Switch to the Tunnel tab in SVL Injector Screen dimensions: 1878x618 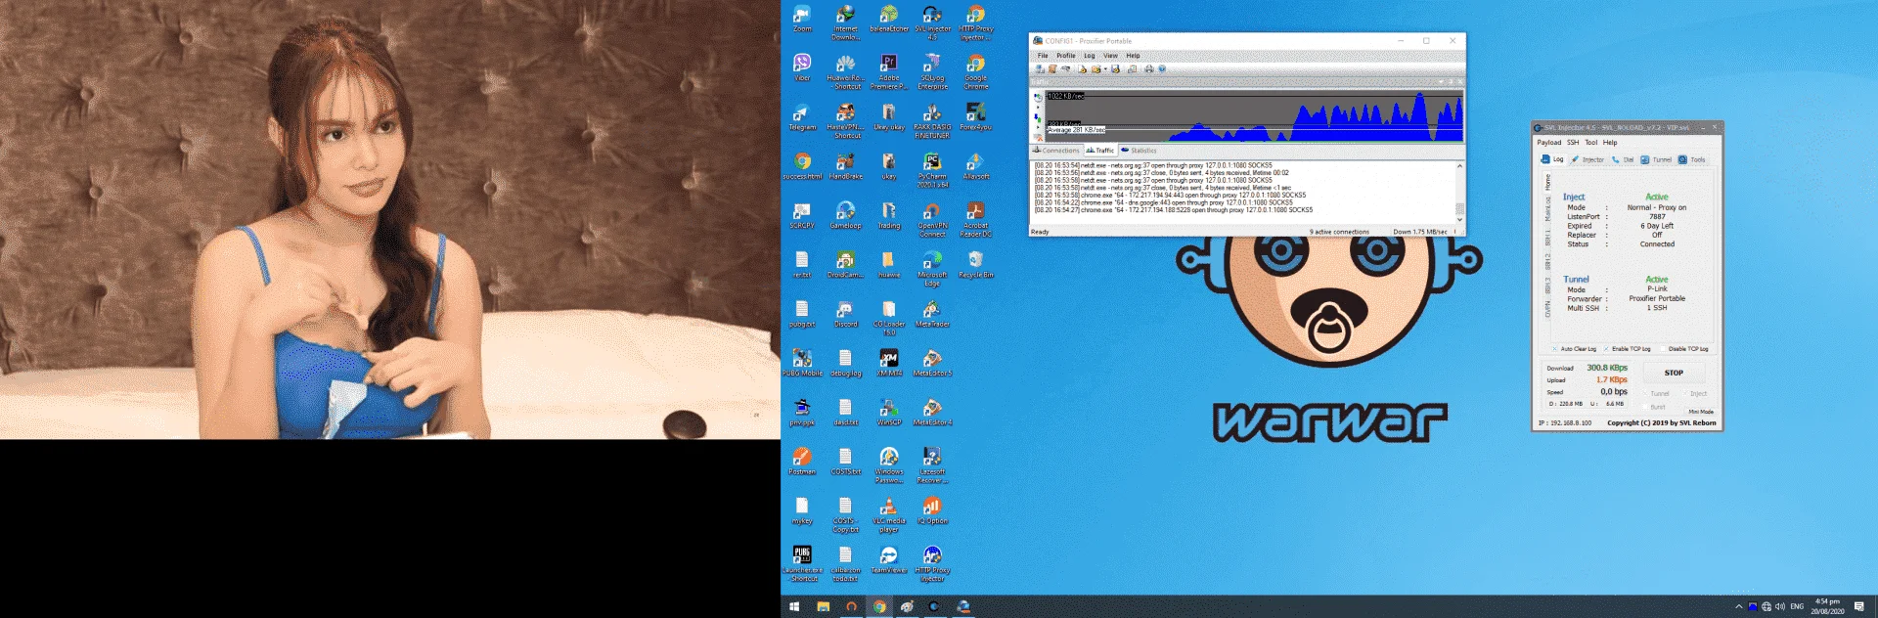coord(1656,159)
